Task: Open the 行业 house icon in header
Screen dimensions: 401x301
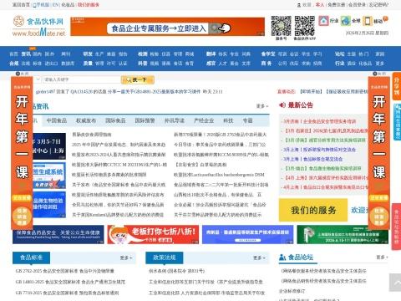Action: (x=323, y=21)
